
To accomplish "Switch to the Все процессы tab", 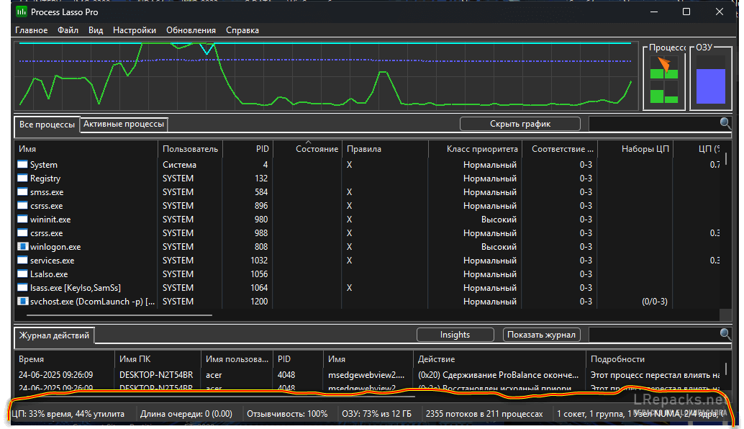I will (x=47, y=125).
